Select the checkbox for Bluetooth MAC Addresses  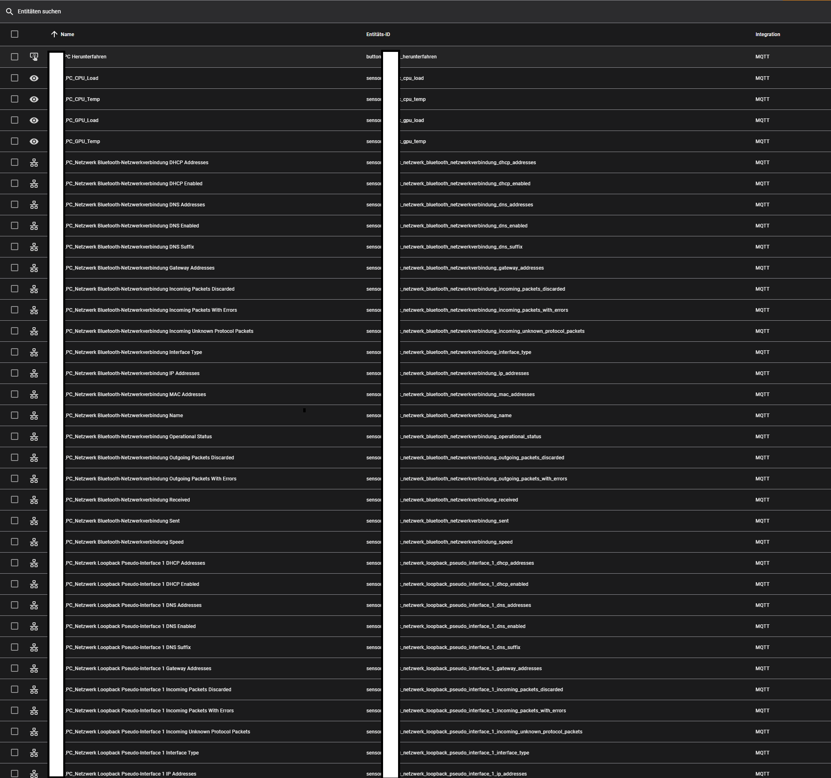click(x=15, y=394)
